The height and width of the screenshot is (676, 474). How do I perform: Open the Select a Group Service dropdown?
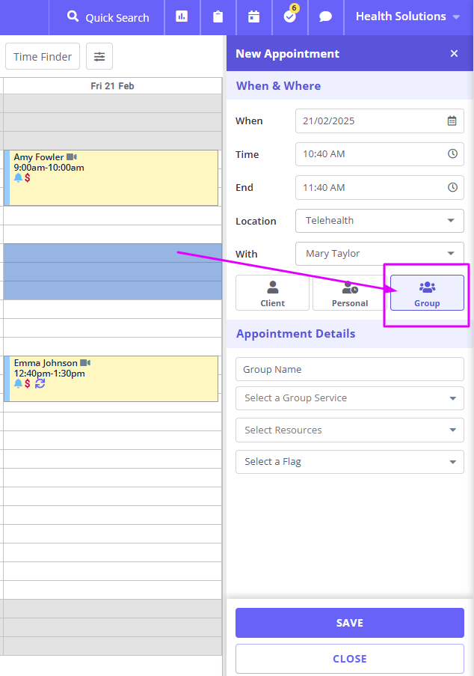coord(350,398)
